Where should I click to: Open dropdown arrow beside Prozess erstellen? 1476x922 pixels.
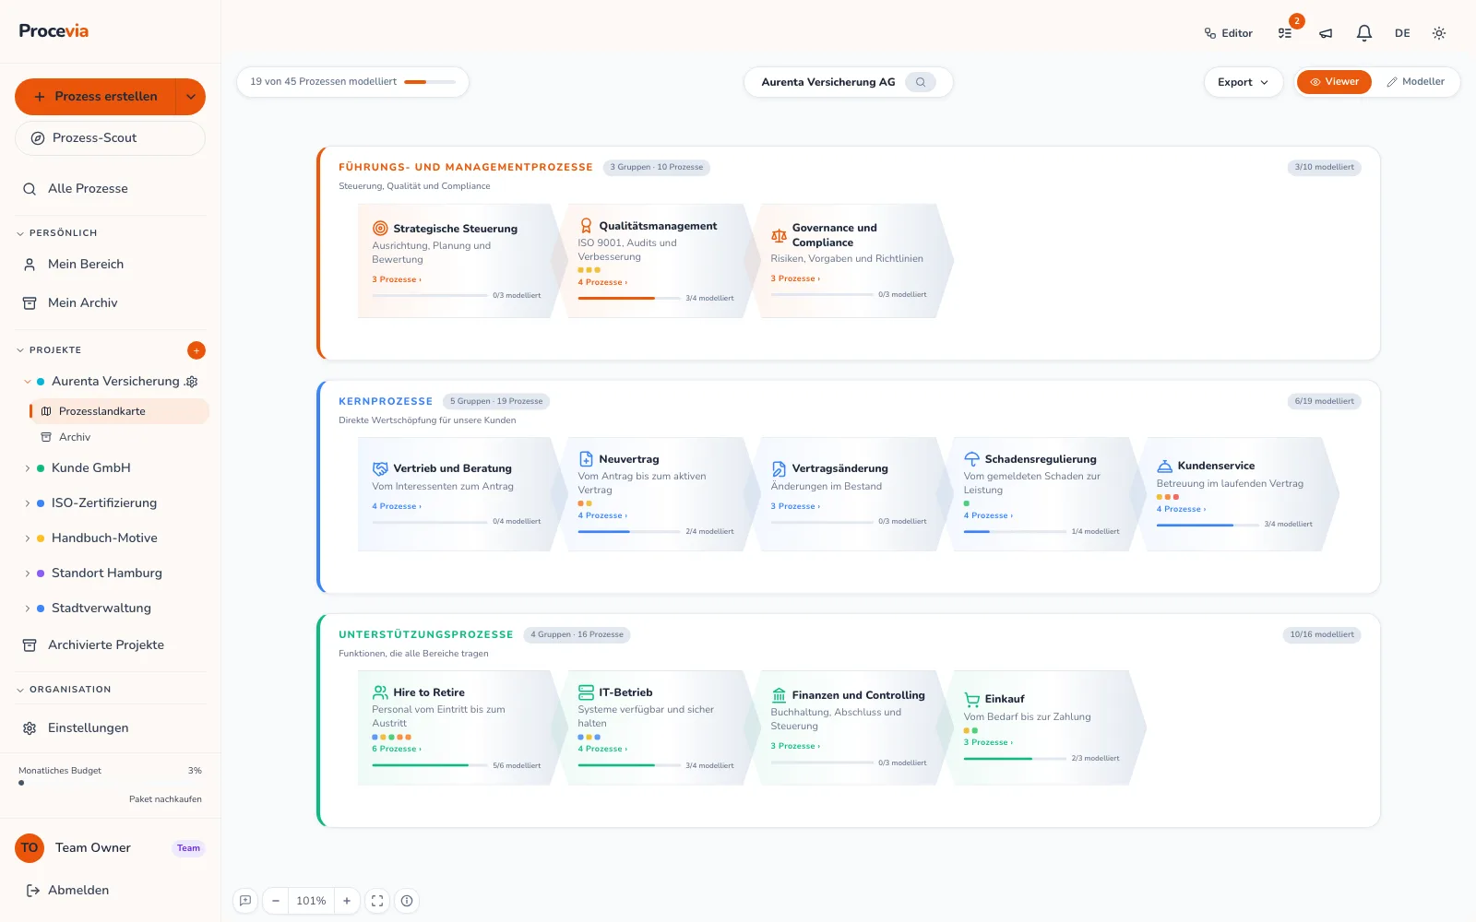click(191, 97)
